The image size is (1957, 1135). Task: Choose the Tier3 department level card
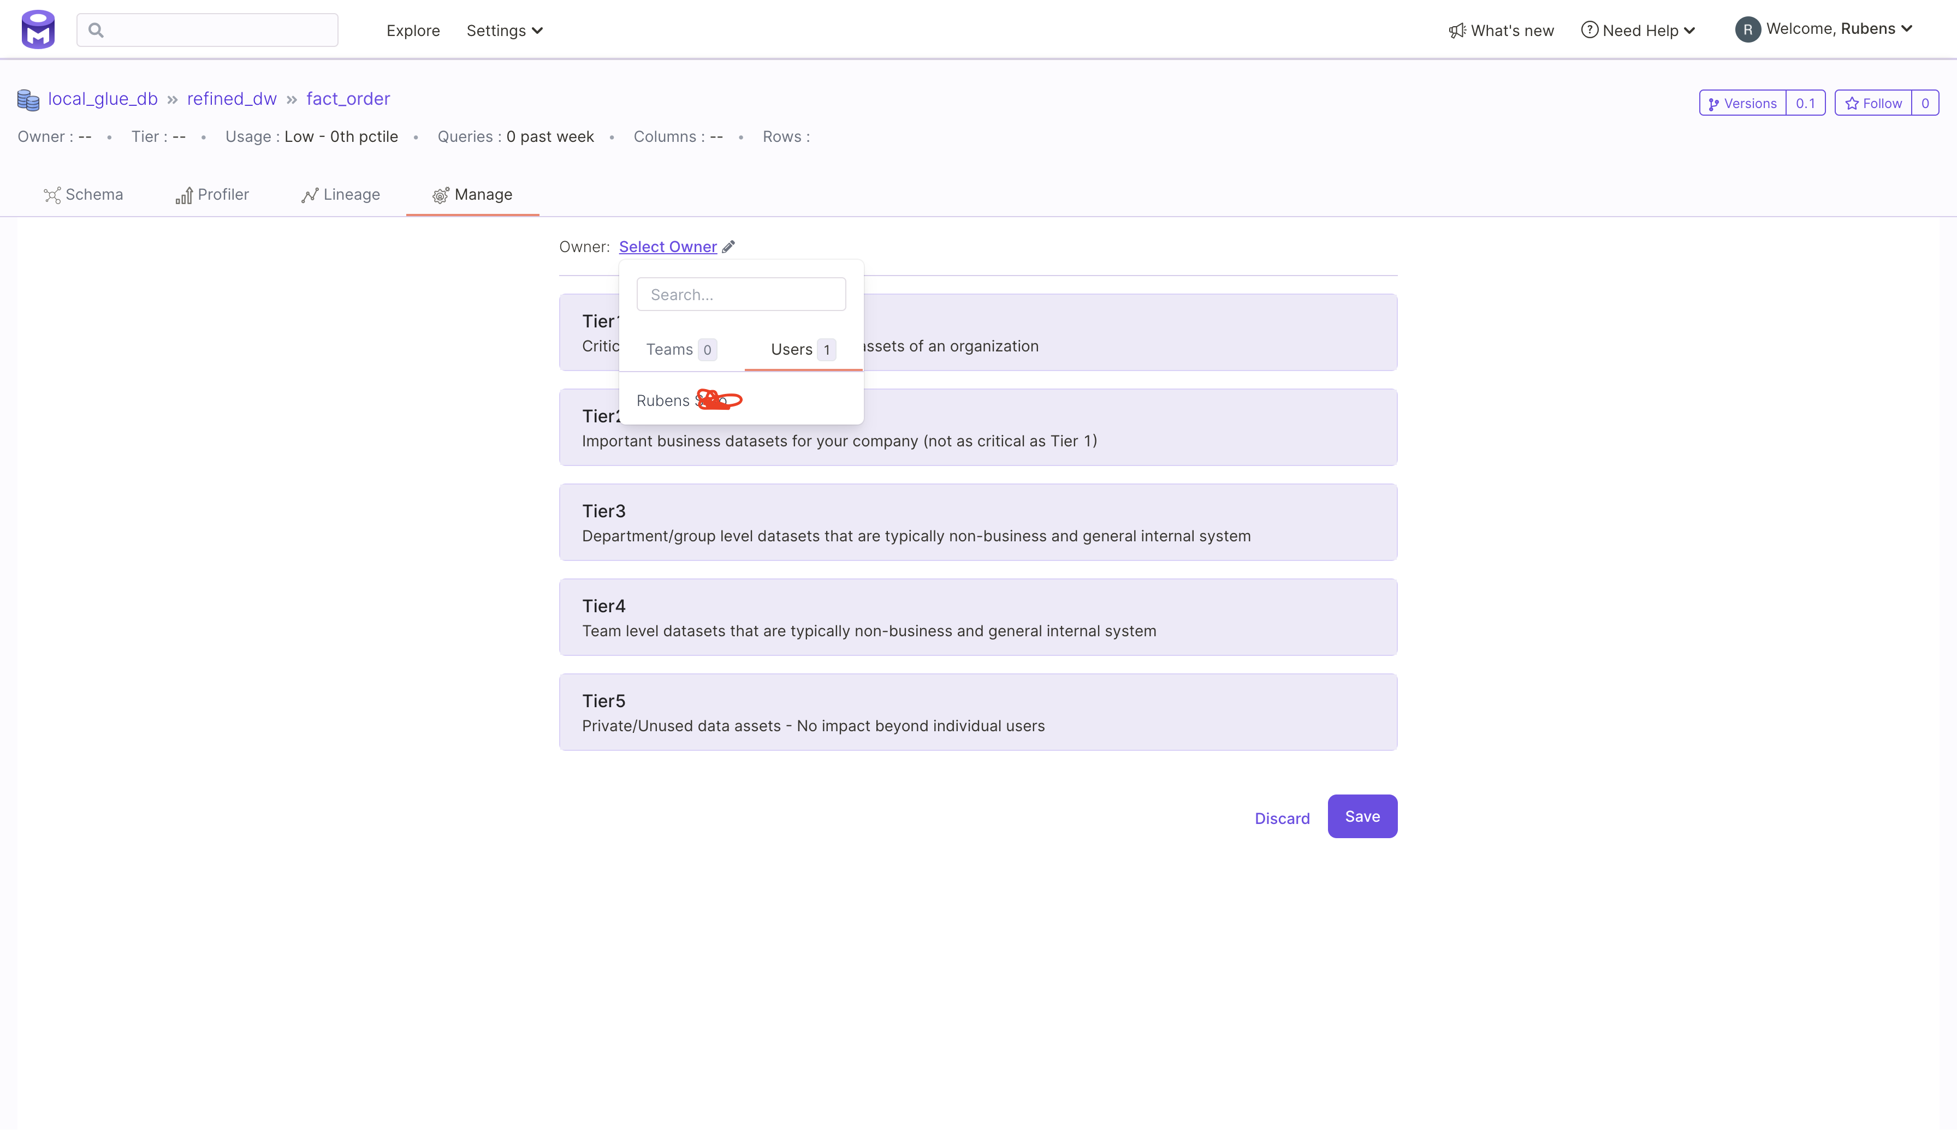pos(978,522)
